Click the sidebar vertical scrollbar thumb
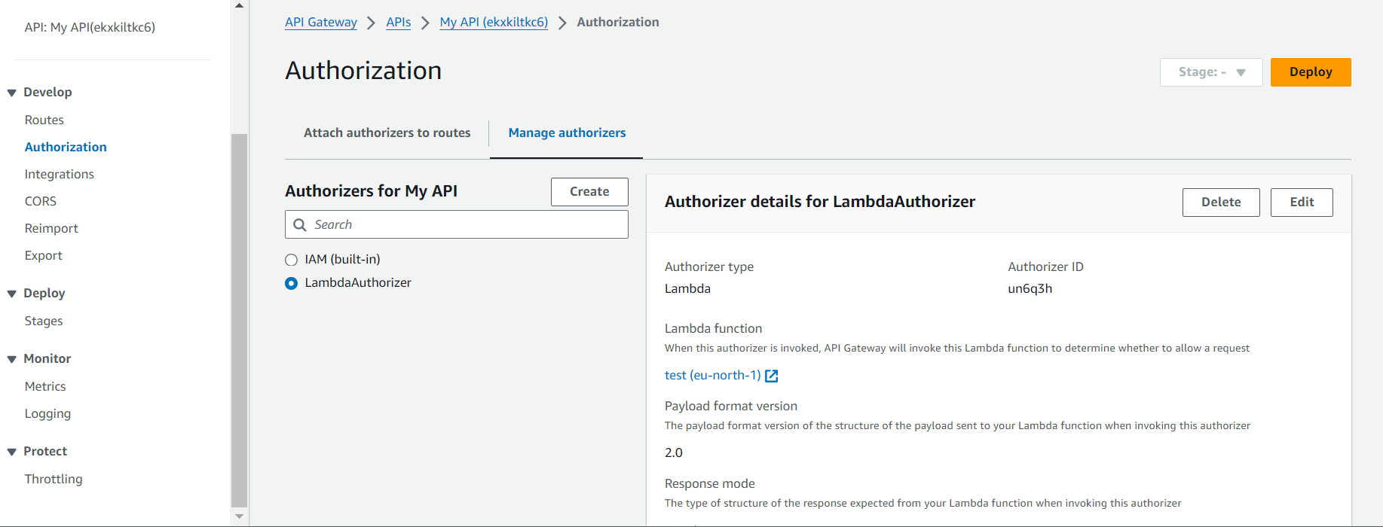This screenshot has height=527, width=1383. [239, 316]
